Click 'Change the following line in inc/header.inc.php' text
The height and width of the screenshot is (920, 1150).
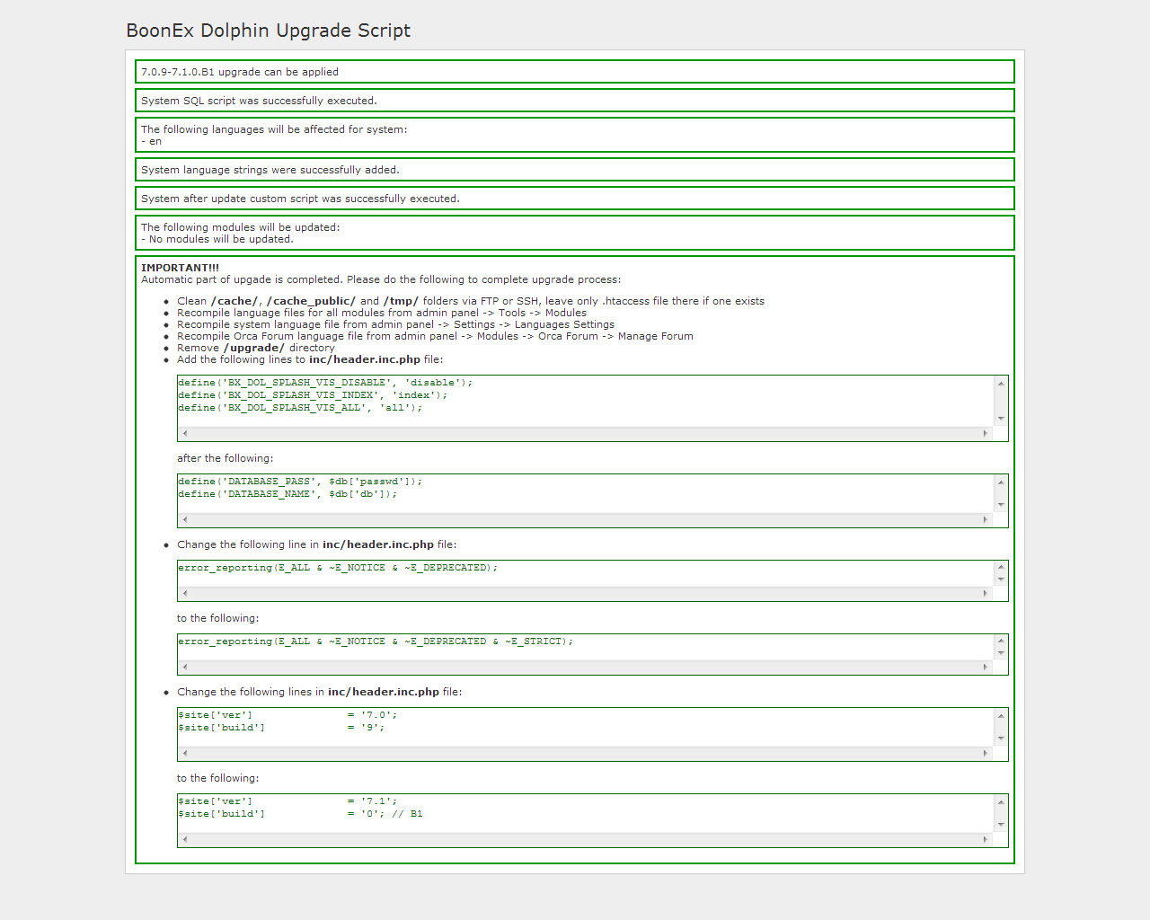pos(317,544)
